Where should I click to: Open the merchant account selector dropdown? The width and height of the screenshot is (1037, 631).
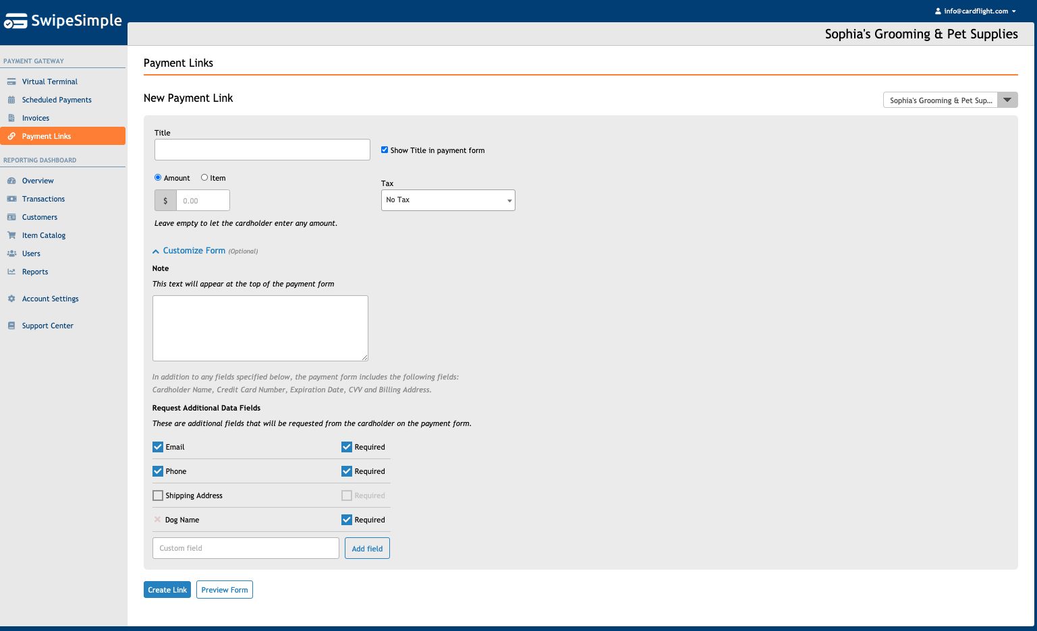(950, 100)
